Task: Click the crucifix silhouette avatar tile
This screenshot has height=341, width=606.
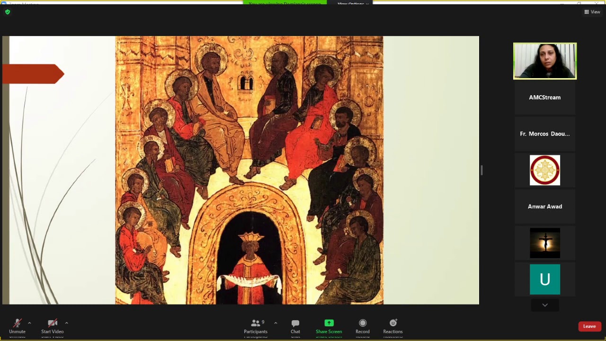Action: (545, 243)
